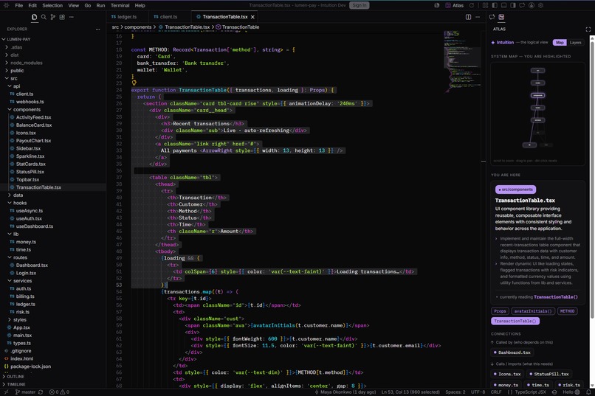Open errors and warnings count in status bar

coord(59,392)
